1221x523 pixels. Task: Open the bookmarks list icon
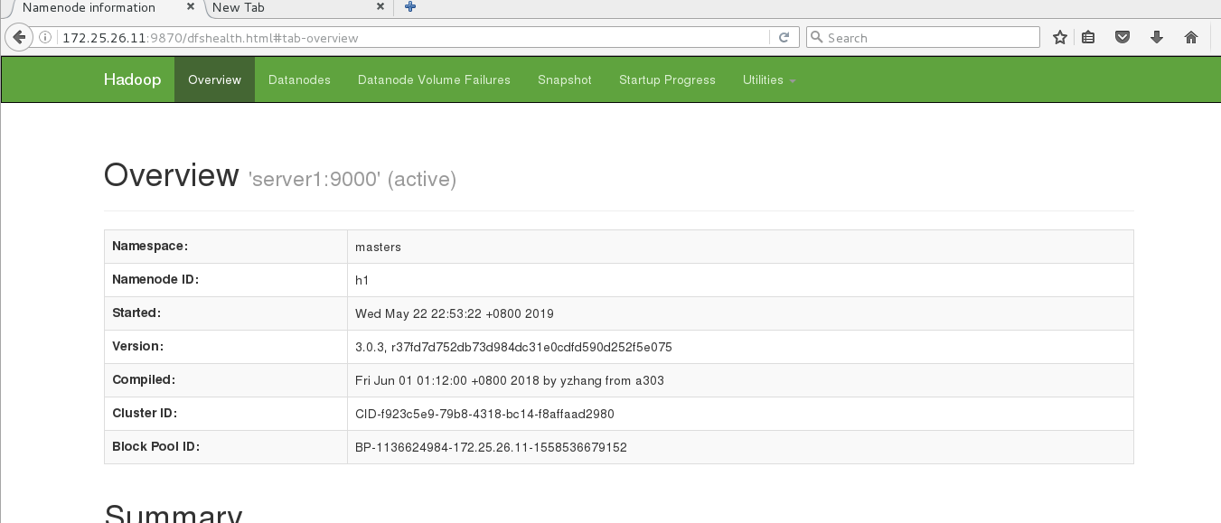1089,38
